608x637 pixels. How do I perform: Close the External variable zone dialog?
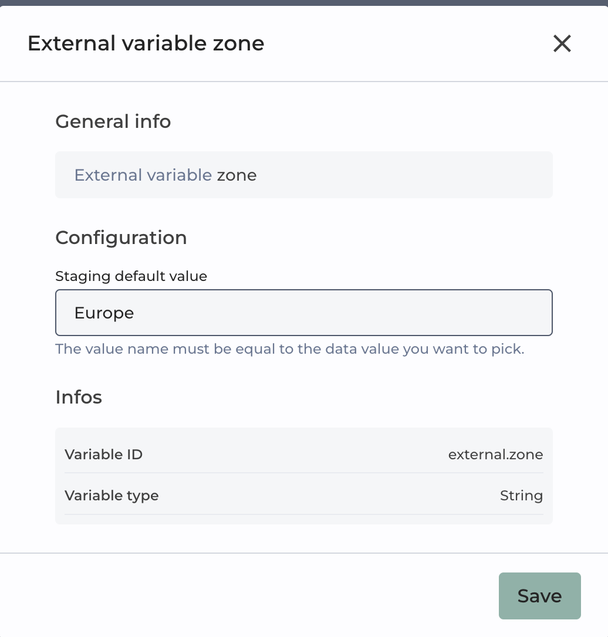coord(562,43)
